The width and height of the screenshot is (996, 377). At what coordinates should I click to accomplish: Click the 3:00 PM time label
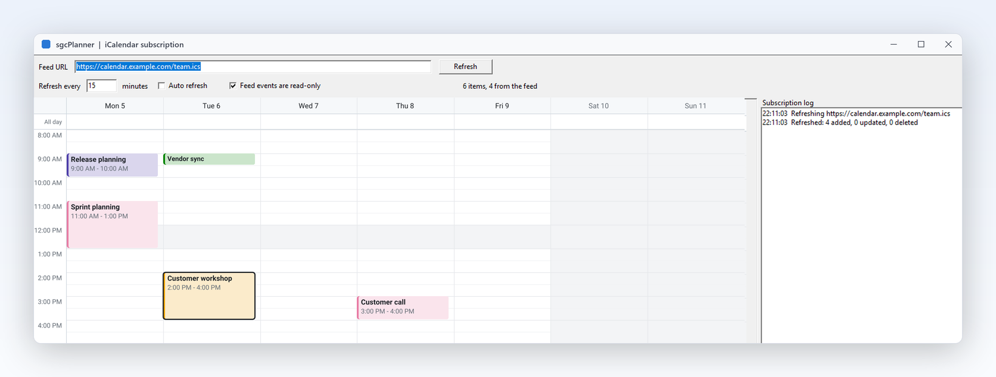(x=49, y=302)
